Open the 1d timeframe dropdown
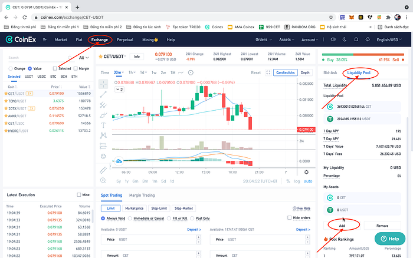This screenshot has height=258, width=413. coord(143,72)
